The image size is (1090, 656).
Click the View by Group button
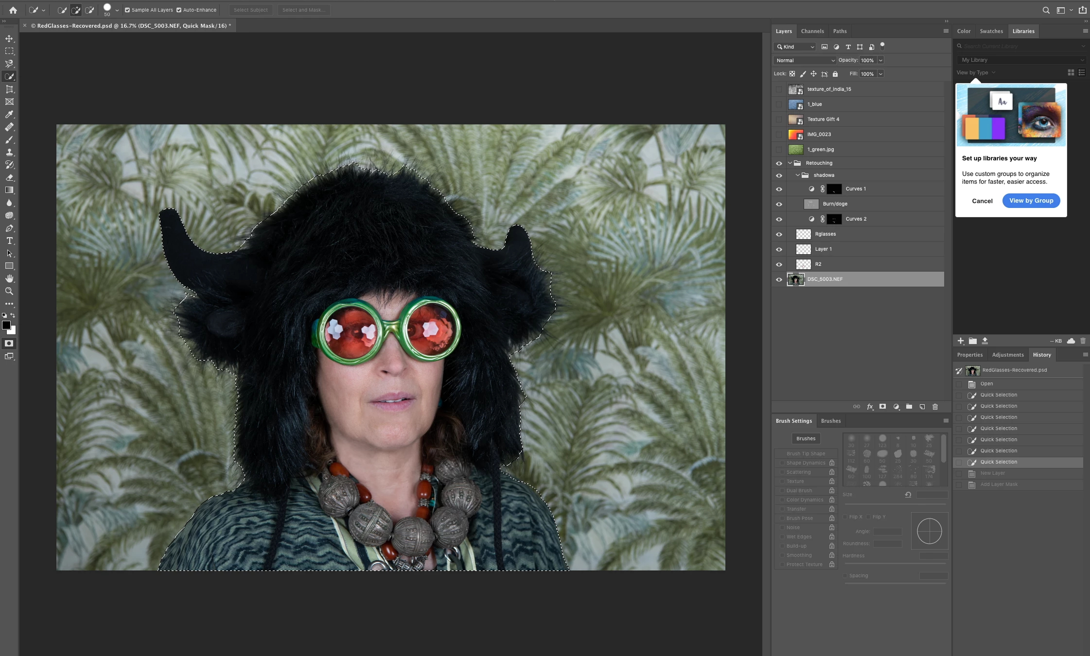coord(1031,201)
